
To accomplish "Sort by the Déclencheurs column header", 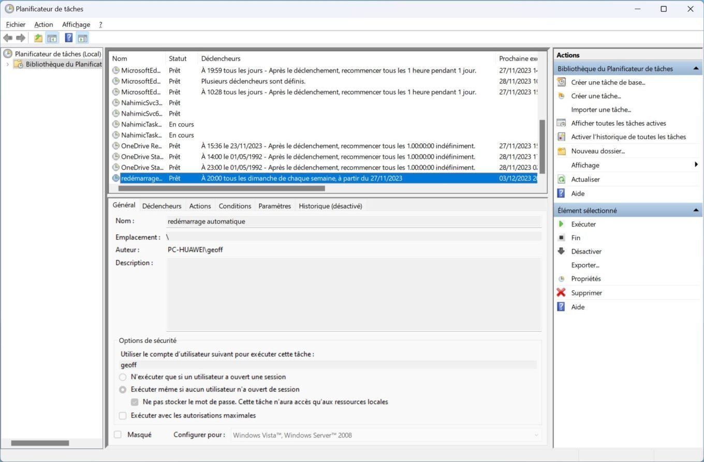I will click(347, 58).
